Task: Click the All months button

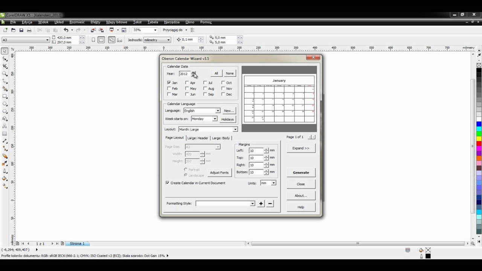Action: [216, 73]
